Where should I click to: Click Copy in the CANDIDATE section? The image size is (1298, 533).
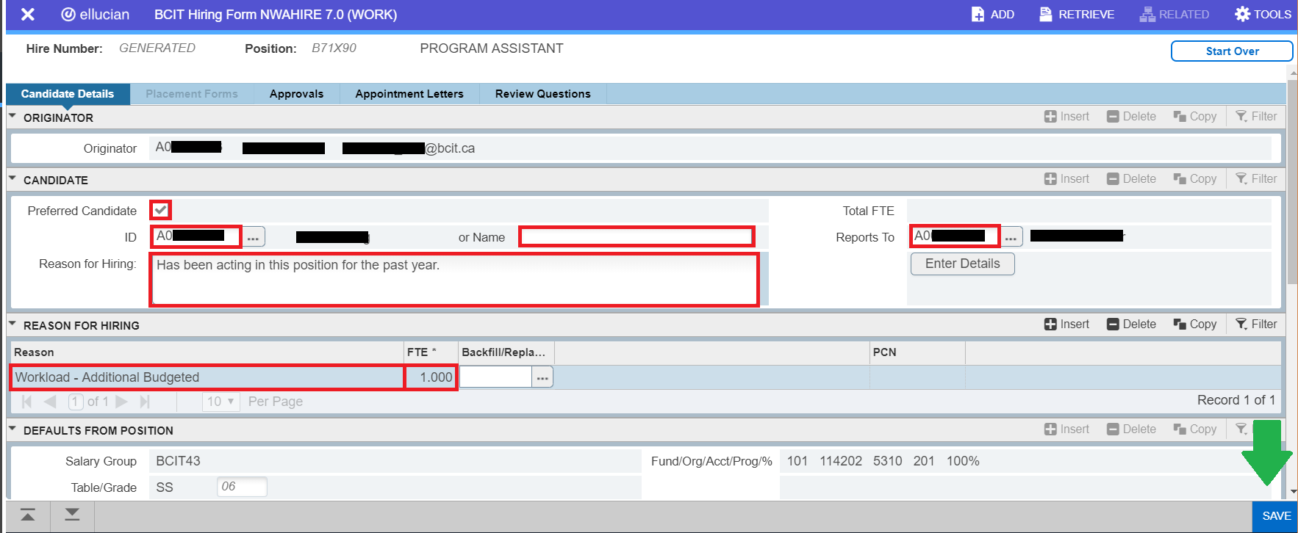(x=1194, y=178)
